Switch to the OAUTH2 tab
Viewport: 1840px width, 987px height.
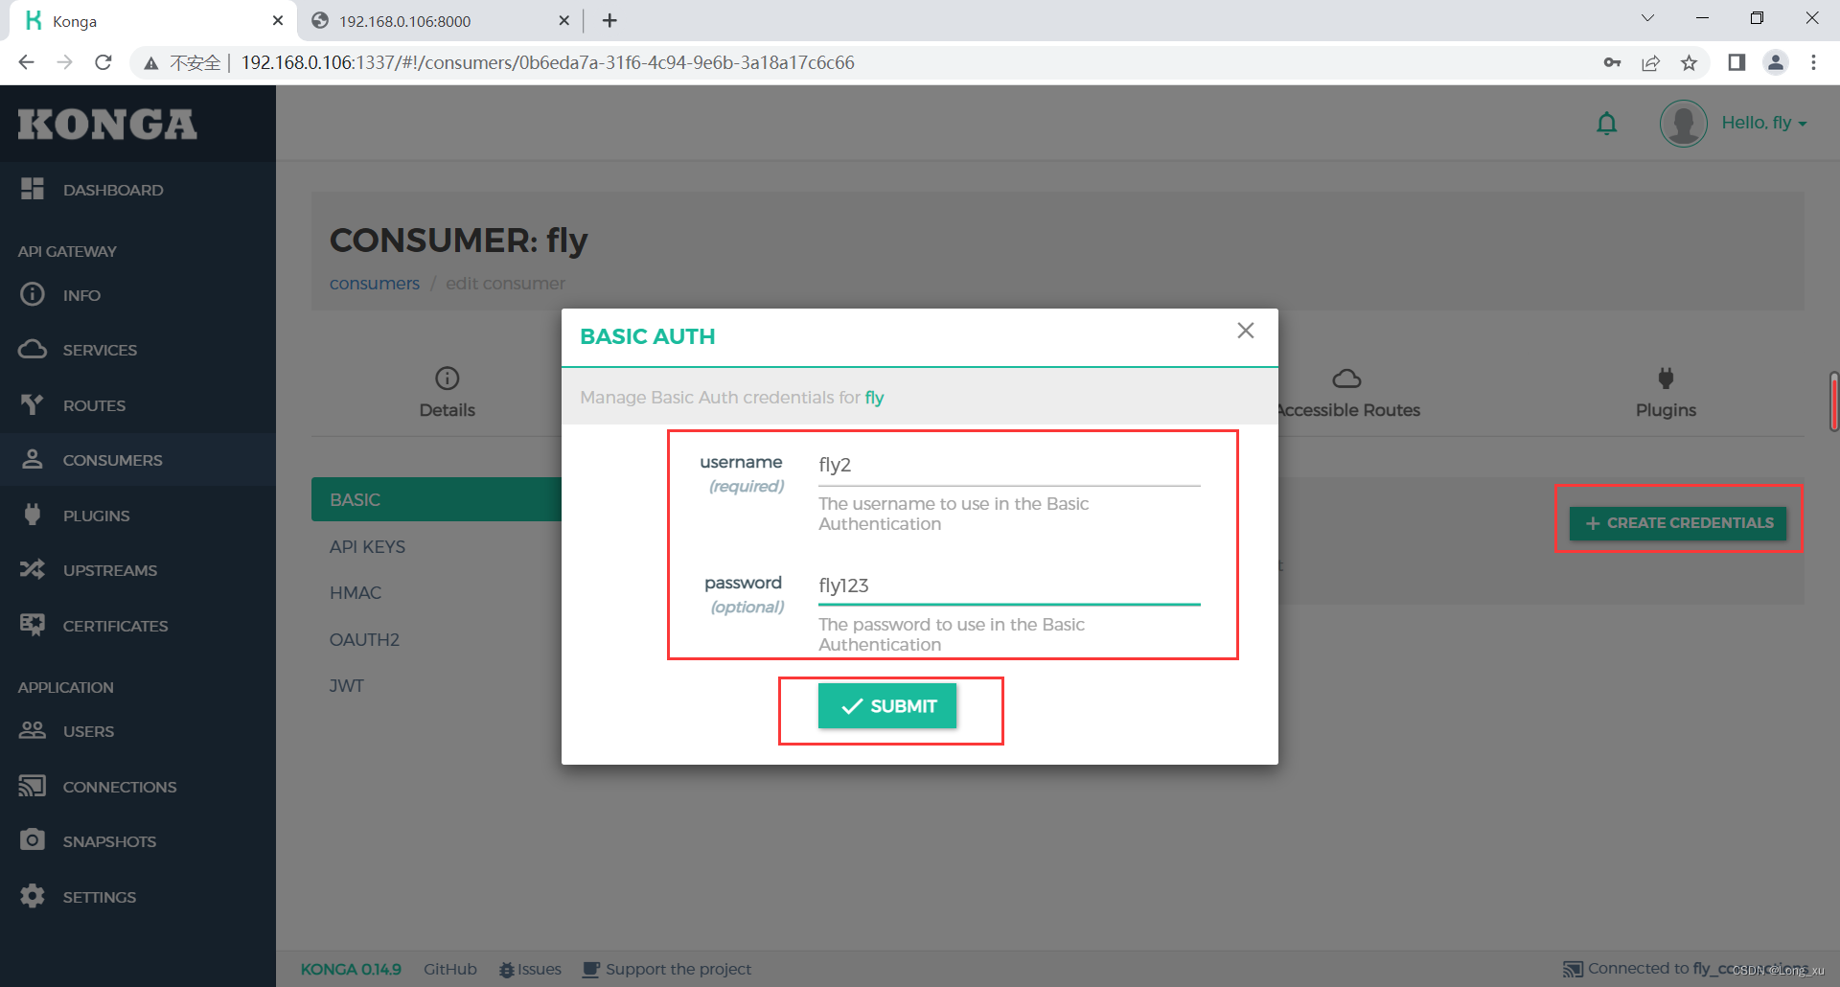tap(364, 639)
